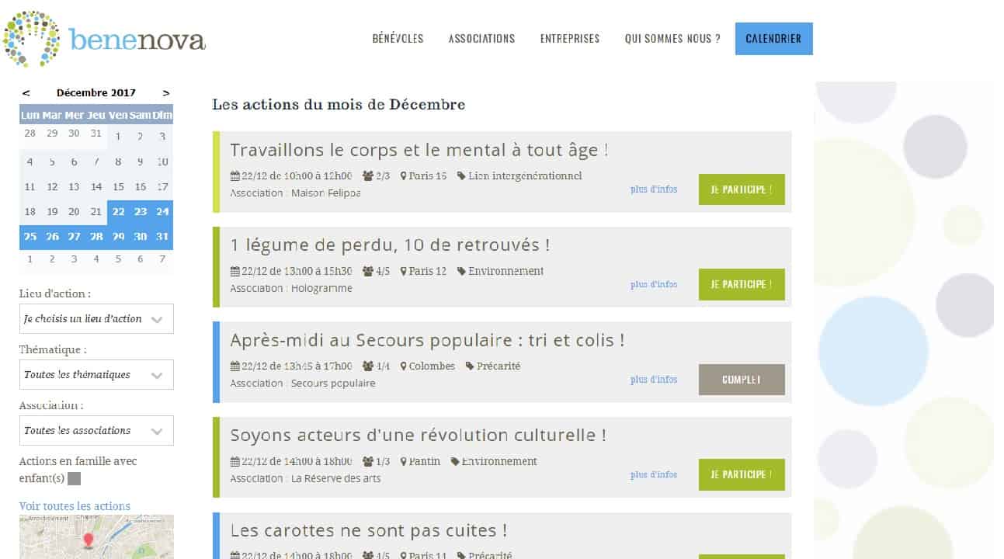Select December 25 in the calendar
This screenshot has width=1004, height=559.
30,237
